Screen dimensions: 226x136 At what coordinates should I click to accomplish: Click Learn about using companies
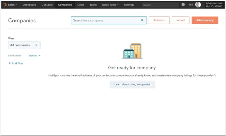[132, 84]
